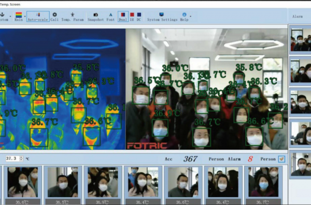This screenshot has width=311, height=205.
Task: Click the red Person Alarm count 8
Action: 250,159
